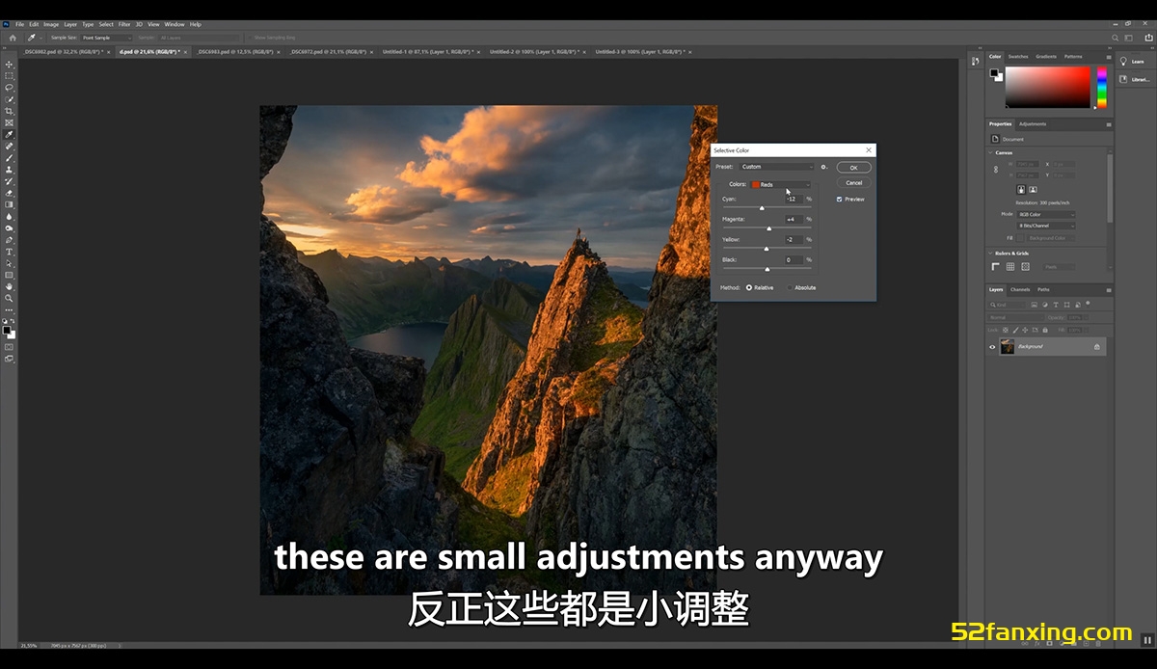Click Cancel in Selective Color dialog
Image resolution: width=1157 pixels, height=669 pixels.
tap(853, 182)
